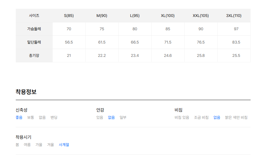
Task: Choose highlighted 없음 under 비침
Action: [217, 117]
